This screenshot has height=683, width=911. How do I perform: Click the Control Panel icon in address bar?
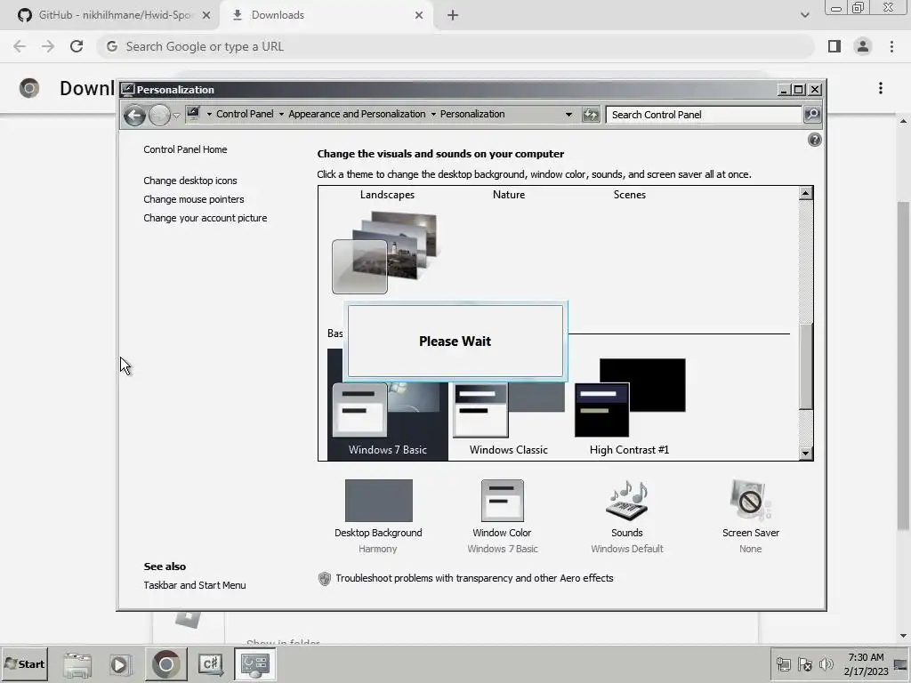click(193, 114)
